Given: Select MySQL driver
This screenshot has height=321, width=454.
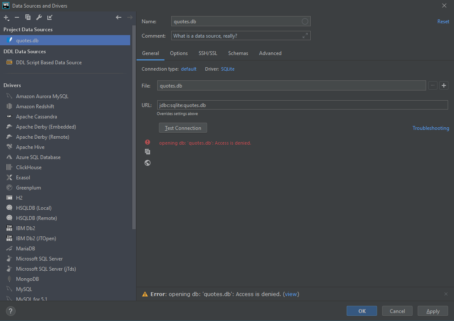Looking at the screenshot, I should pos(65,289).
